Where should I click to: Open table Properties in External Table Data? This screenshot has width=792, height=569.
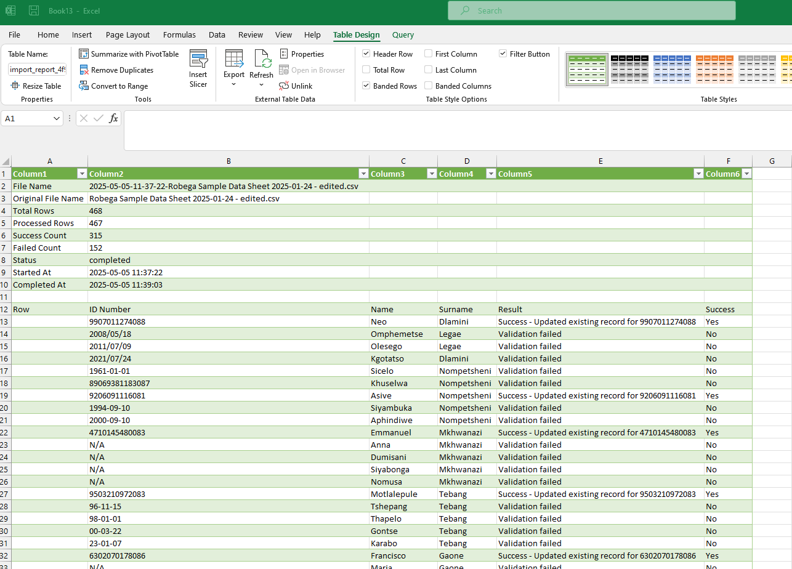coord(301,54)
